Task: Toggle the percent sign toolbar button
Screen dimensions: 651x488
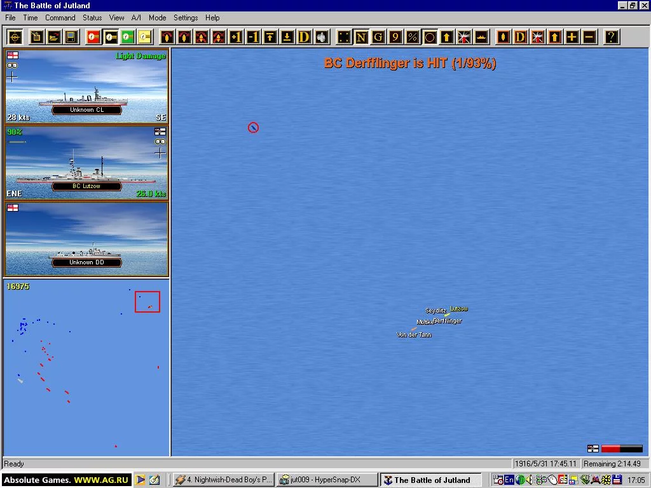Action: tap(412, 37)
